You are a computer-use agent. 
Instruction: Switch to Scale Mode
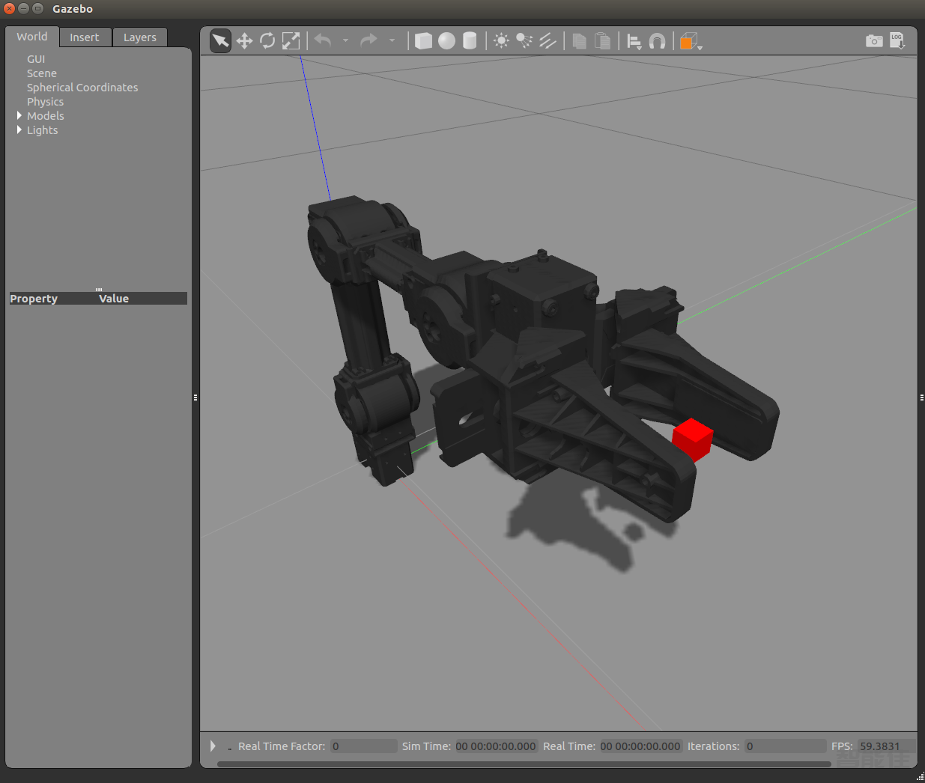pos(291,40)
